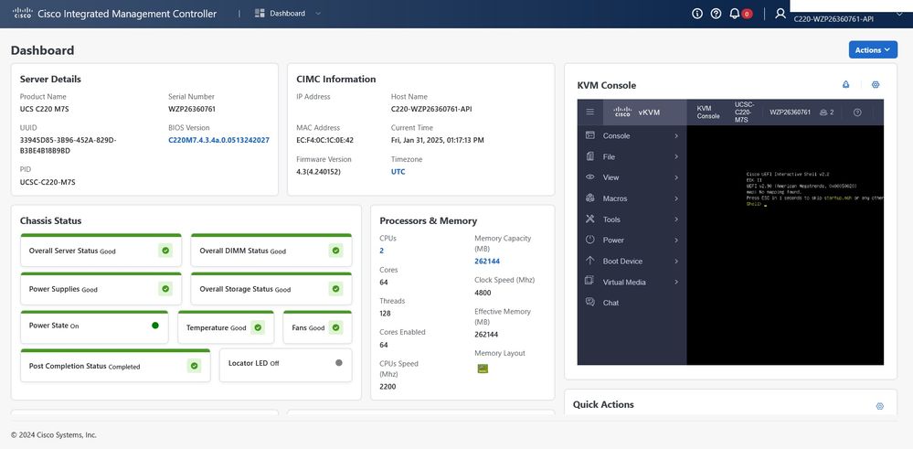The height and width of the screenshot is (449, 913).
Task: Open Chat in vKVM sidebar
Action: pyautogui.click(x=632, y=303)
